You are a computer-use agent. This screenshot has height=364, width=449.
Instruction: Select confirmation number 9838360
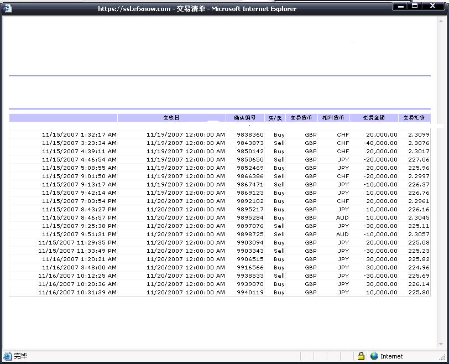click(x=250, y=134)
